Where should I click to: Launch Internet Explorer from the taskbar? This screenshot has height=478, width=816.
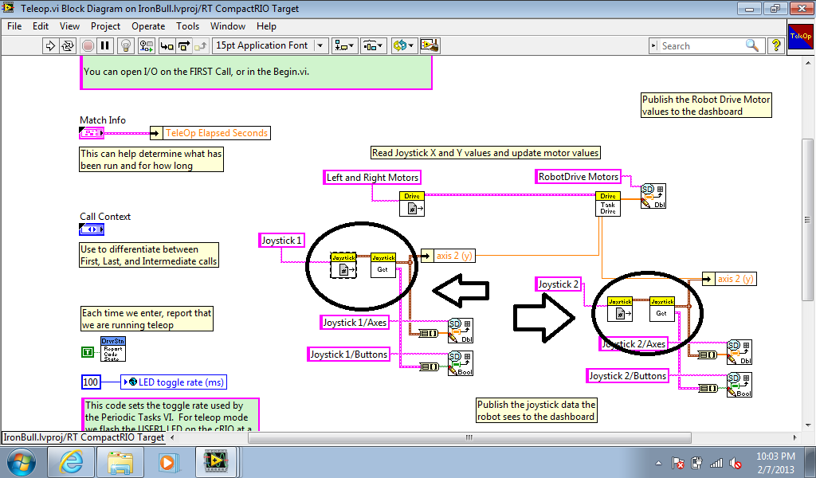[x=71, y=462]
